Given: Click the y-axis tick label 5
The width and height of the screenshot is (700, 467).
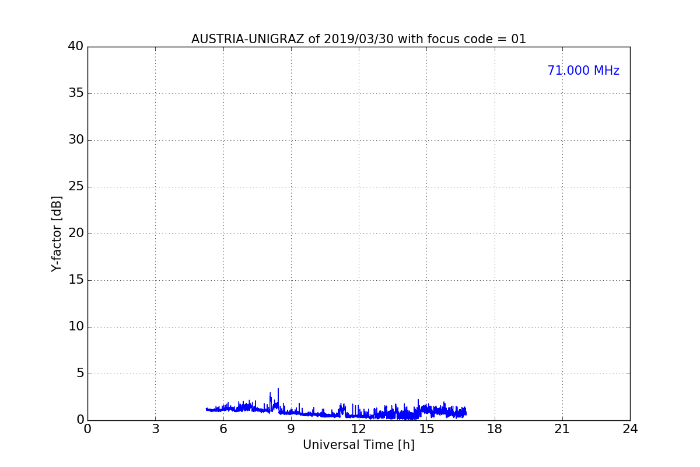Looking at the screenshot, I should [80, 373].
